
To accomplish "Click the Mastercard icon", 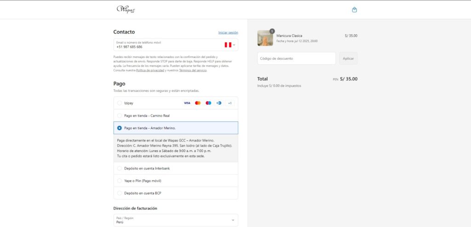I will coord(198,103).
